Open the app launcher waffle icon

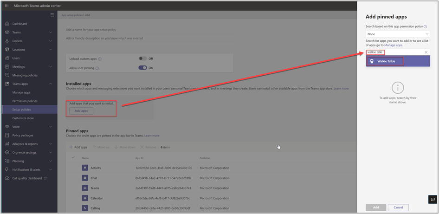[6, 6]
